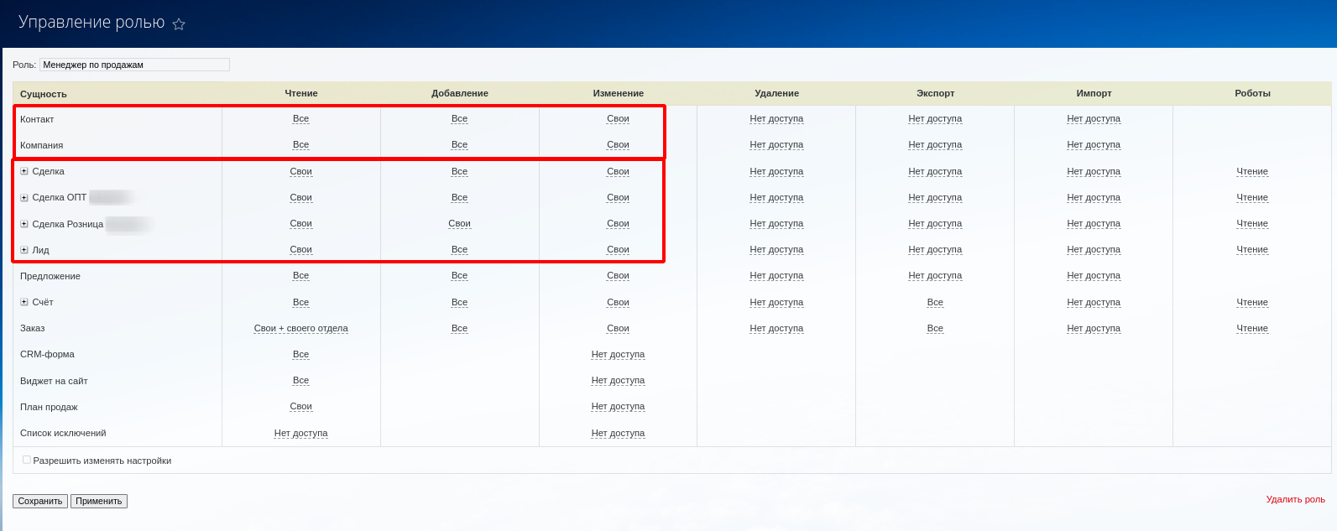
Task: Select the Чтение value for Сделка ОПТ
Action: tap(301, 198)
